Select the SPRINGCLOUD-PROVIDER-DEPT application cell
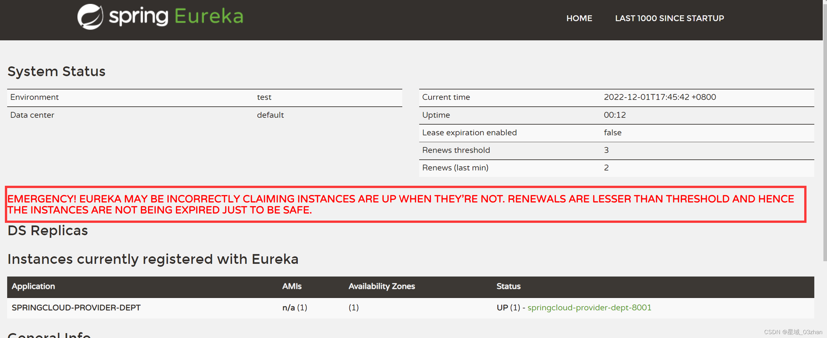 point(76,308)
